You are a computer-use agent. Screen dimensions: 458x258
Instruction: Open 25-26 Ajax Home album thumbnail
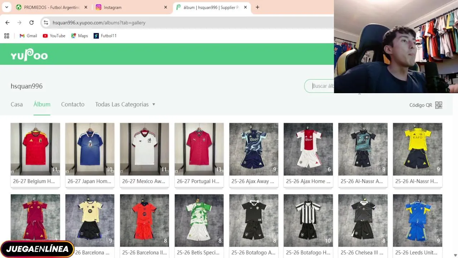pos(308,149)
